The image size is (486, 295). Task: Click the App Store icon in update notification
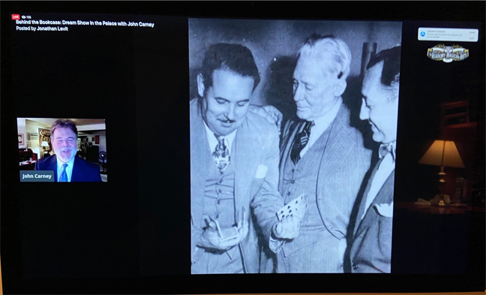[x=423, y=34]
